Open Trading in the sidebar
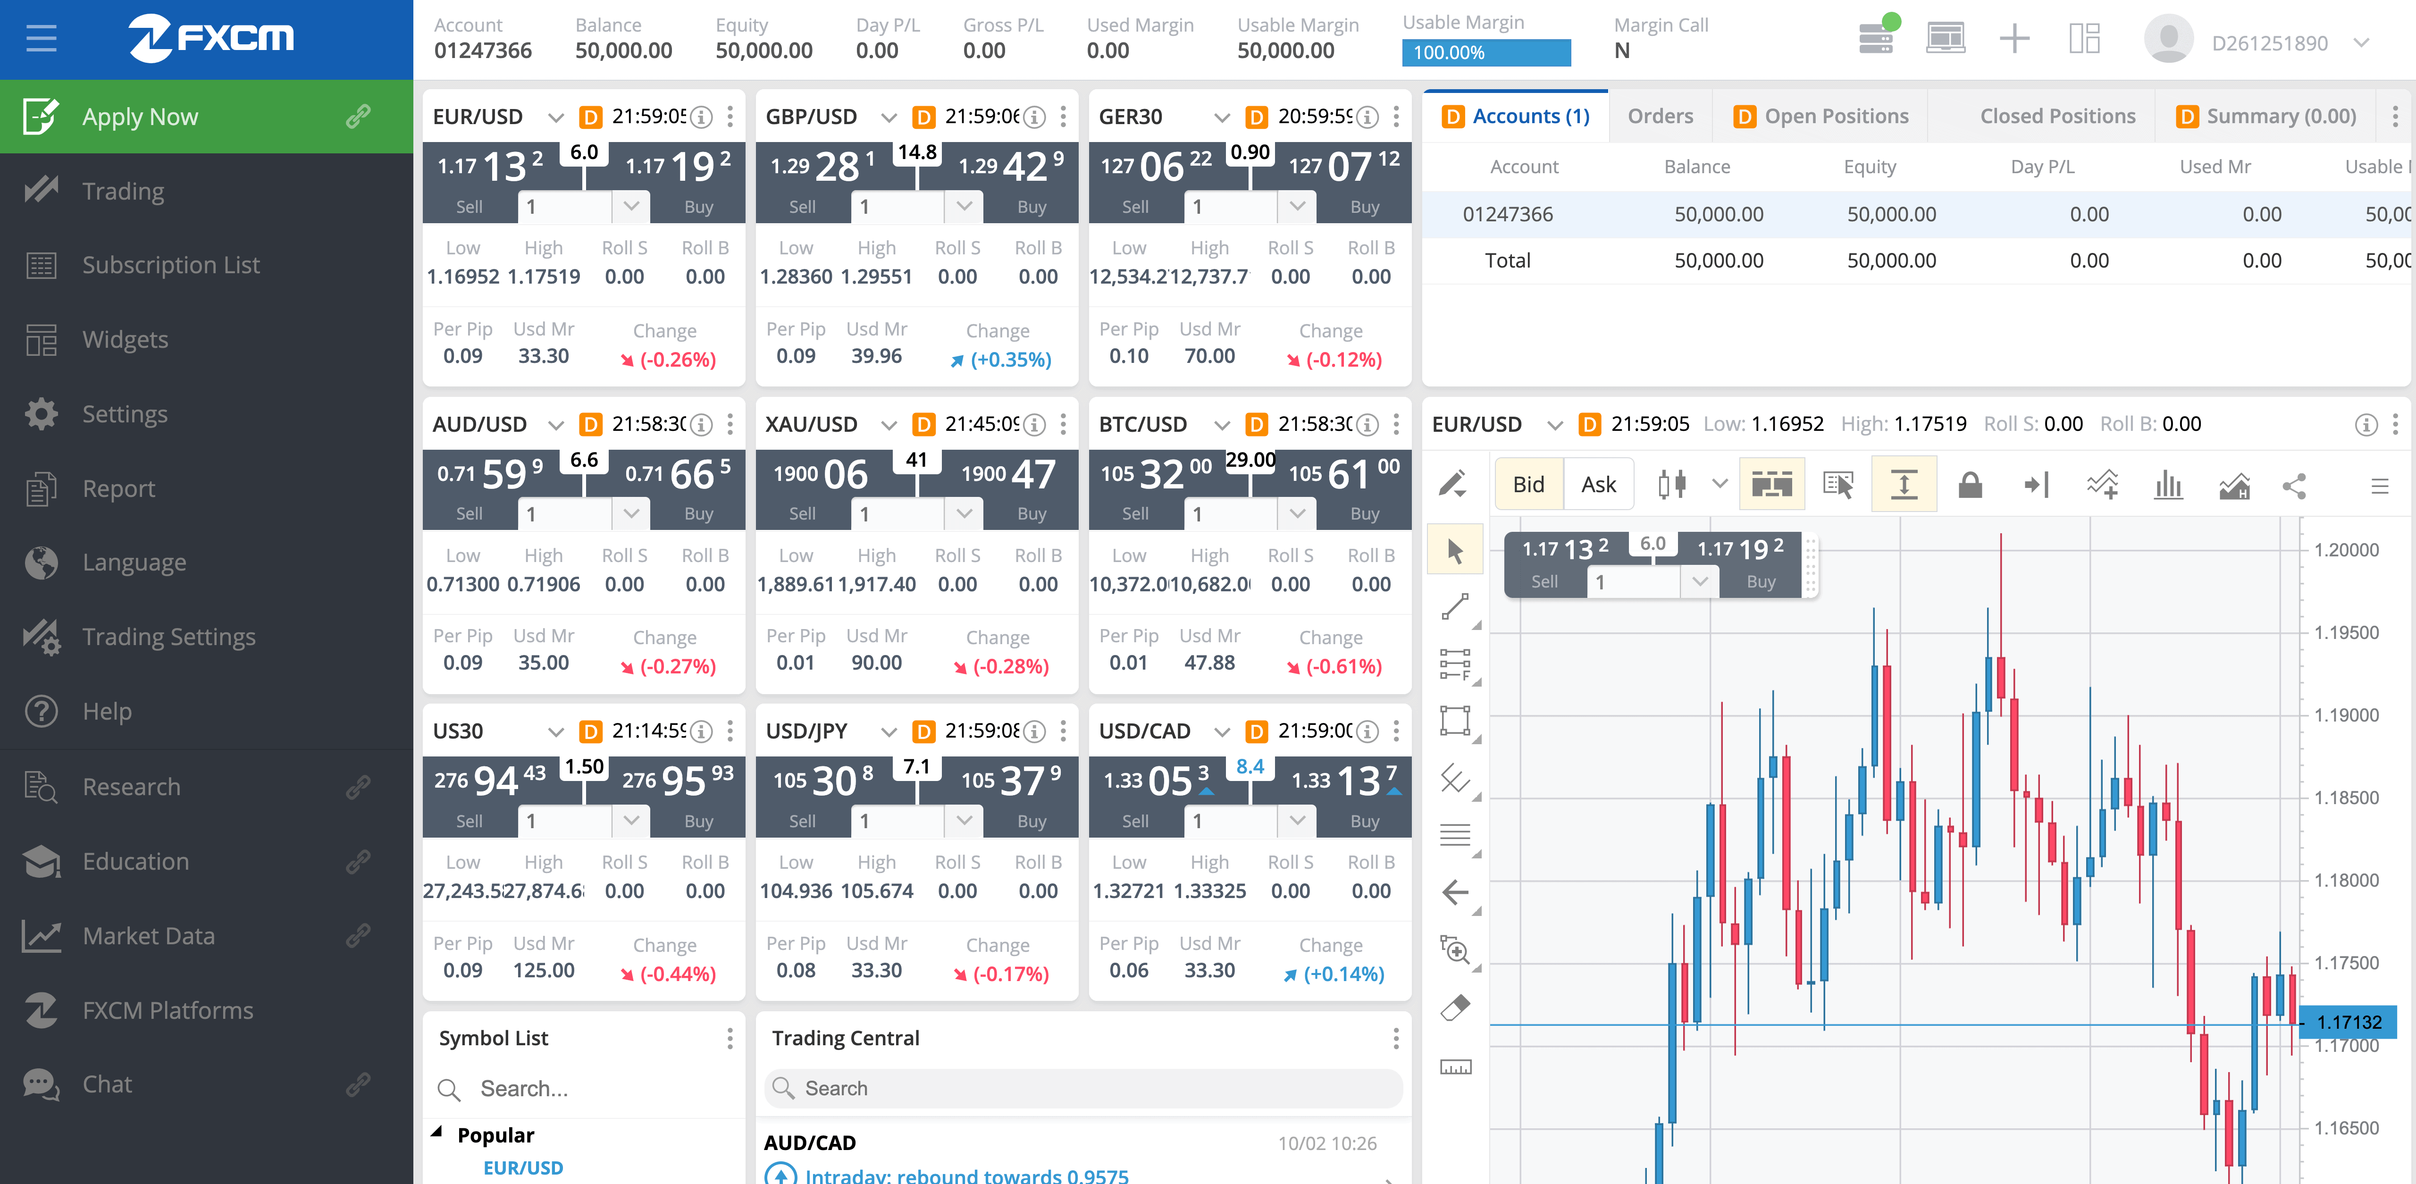The width and height of the screenshot is (2416, 1184). [x=206, y=191]
